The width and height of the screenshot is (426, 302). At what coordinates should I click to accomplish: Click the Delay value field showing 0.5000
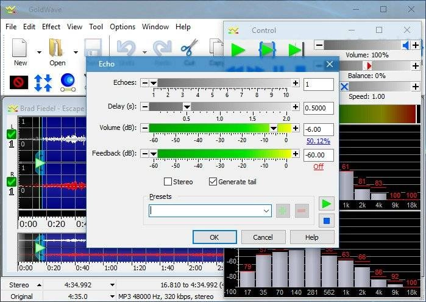[x=318, y=108]
